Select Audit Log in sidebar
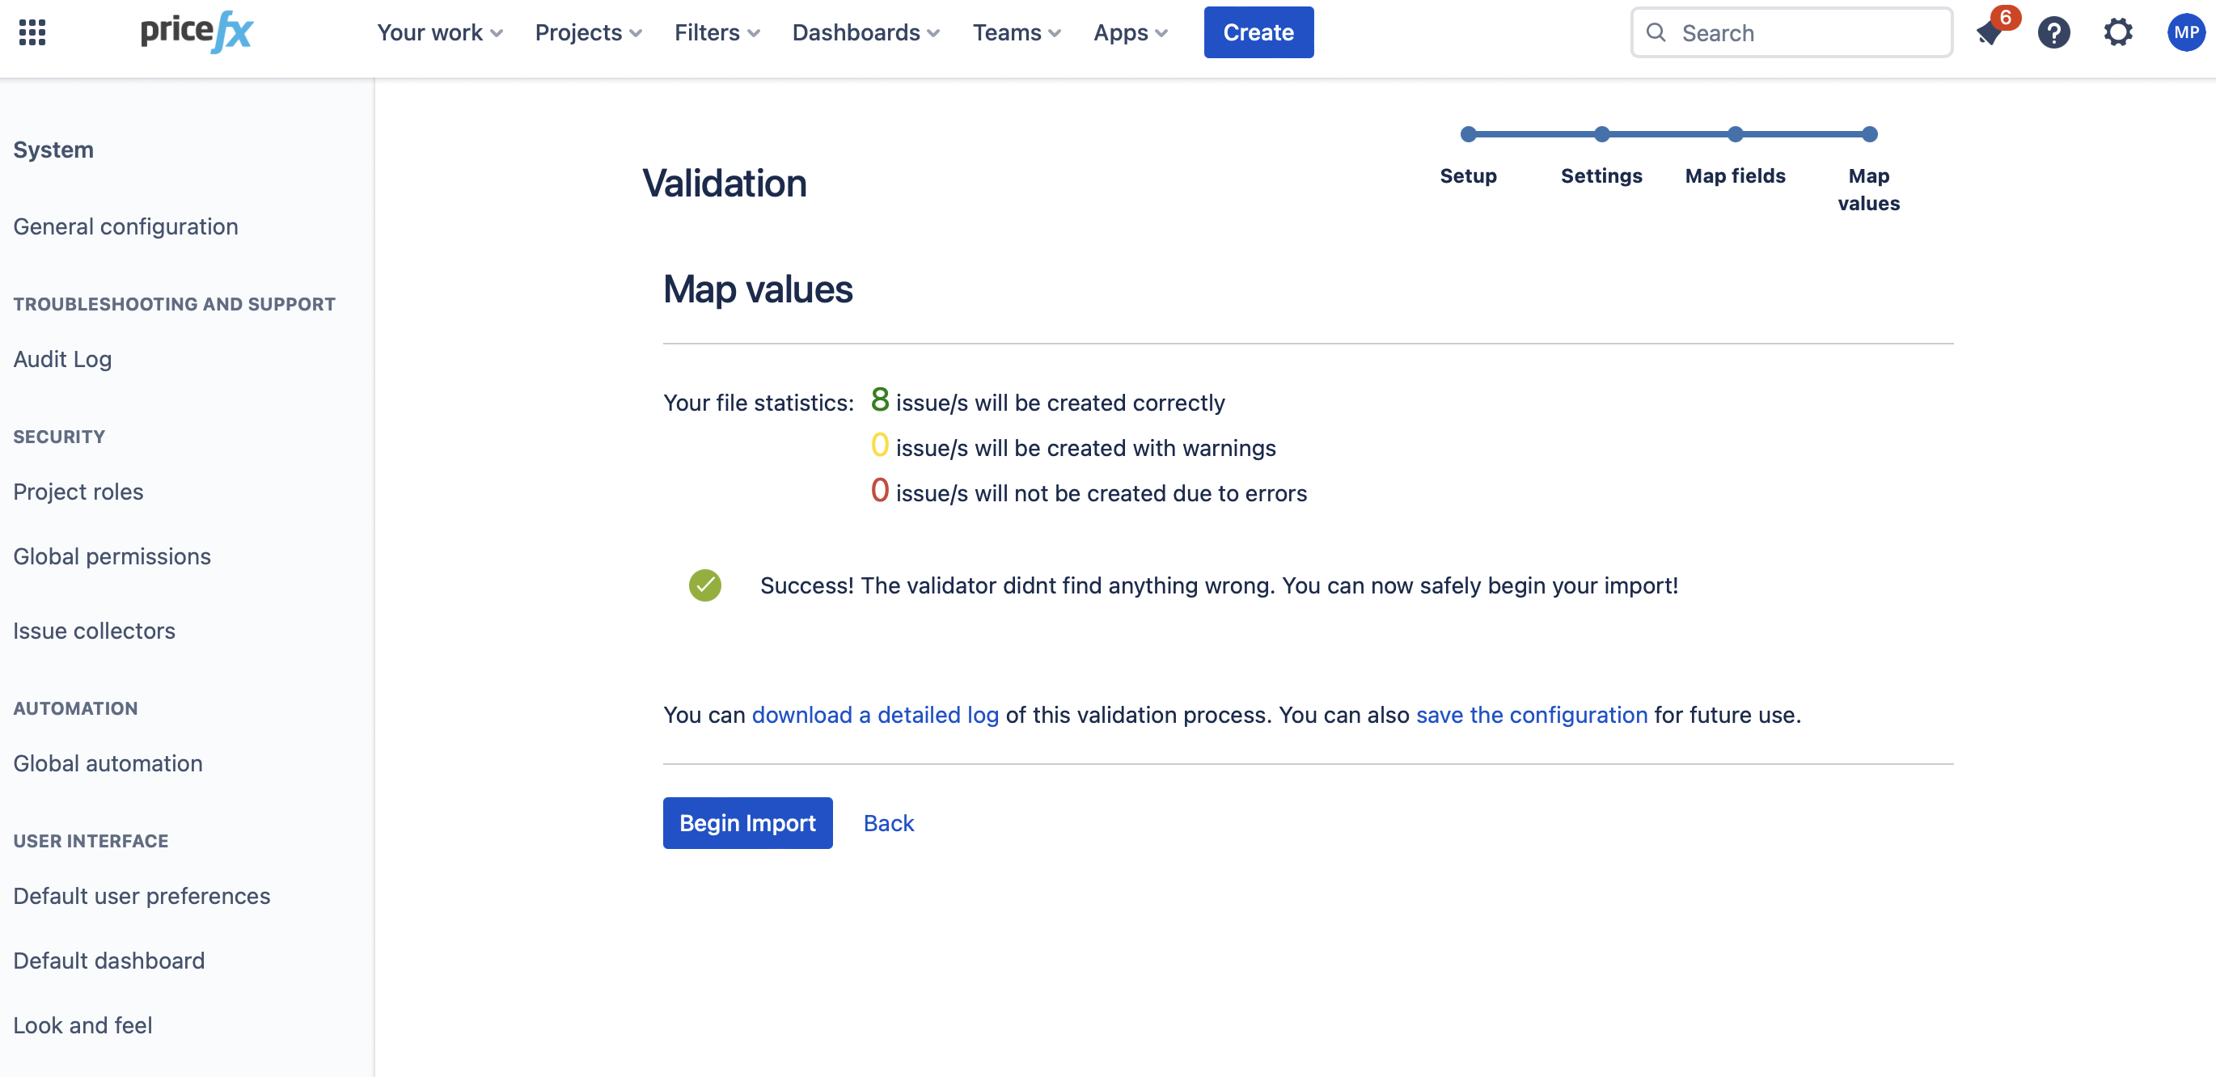Screen dimensions: 2216x1077 coord(62,359)
